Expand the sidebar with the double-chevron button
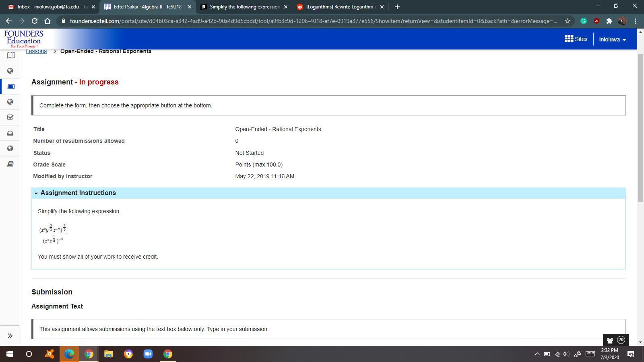Screen dimensions: 644x362 click(10, 336)
